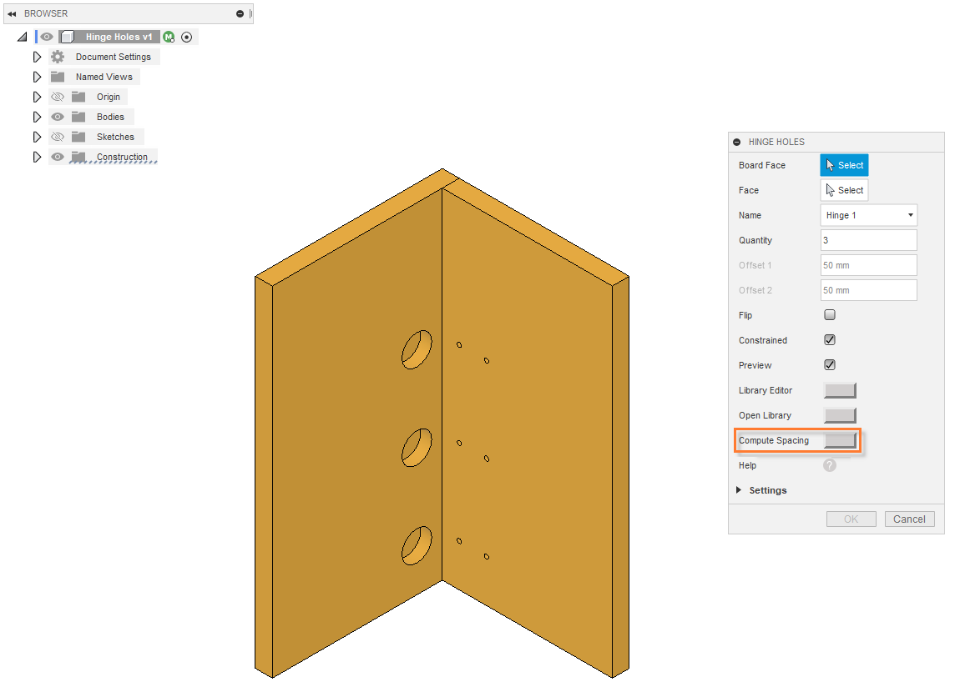Image resolution: width=955 pixels, height=687 pixels.
Task: Click the BROWSER panel minimize circle icon
Action: [240, 14]
